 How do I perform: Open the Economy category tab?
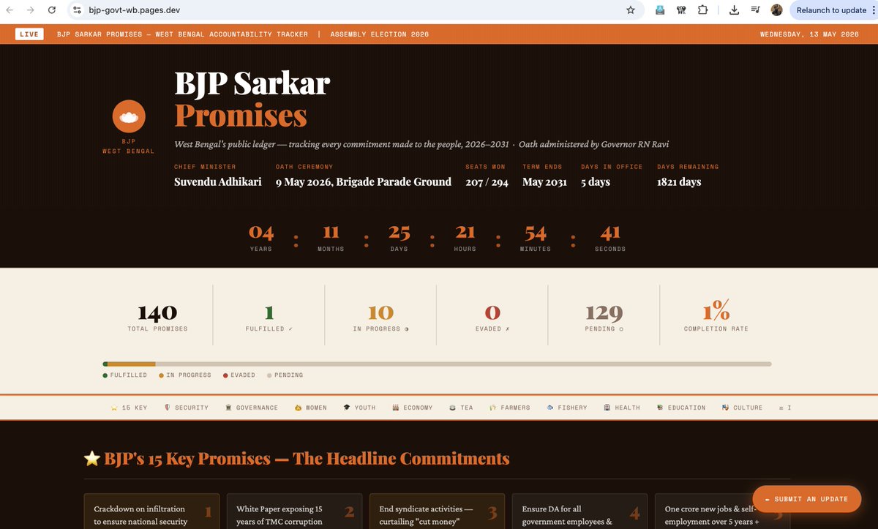(413, 408)
